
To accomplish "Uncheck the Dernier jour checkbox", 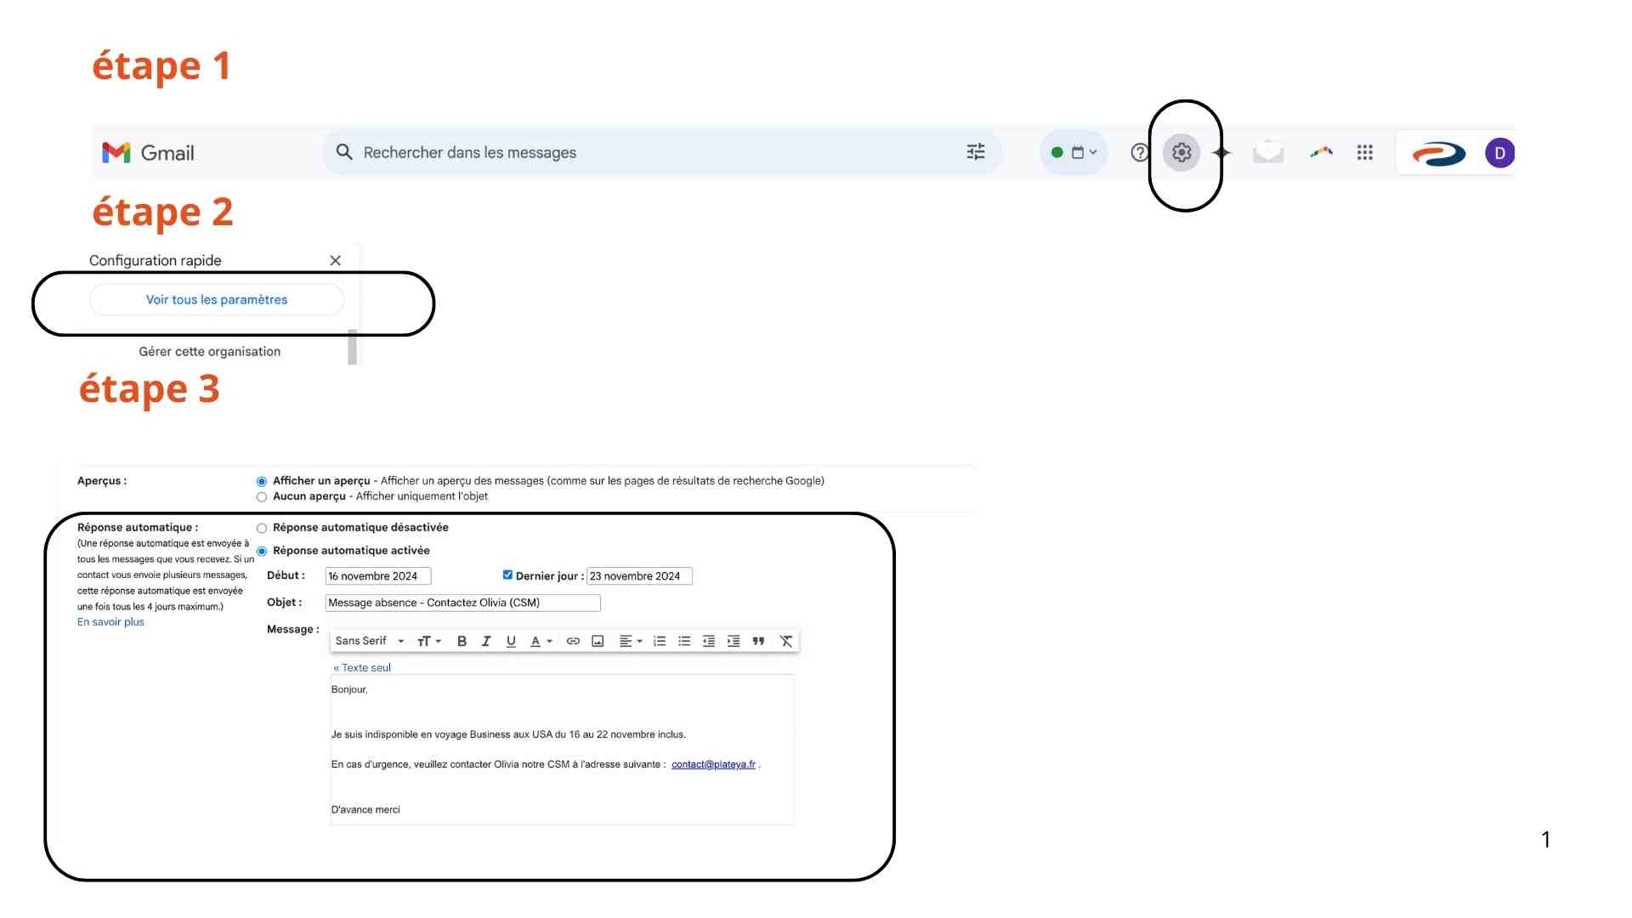I will (x=507, y=575).
